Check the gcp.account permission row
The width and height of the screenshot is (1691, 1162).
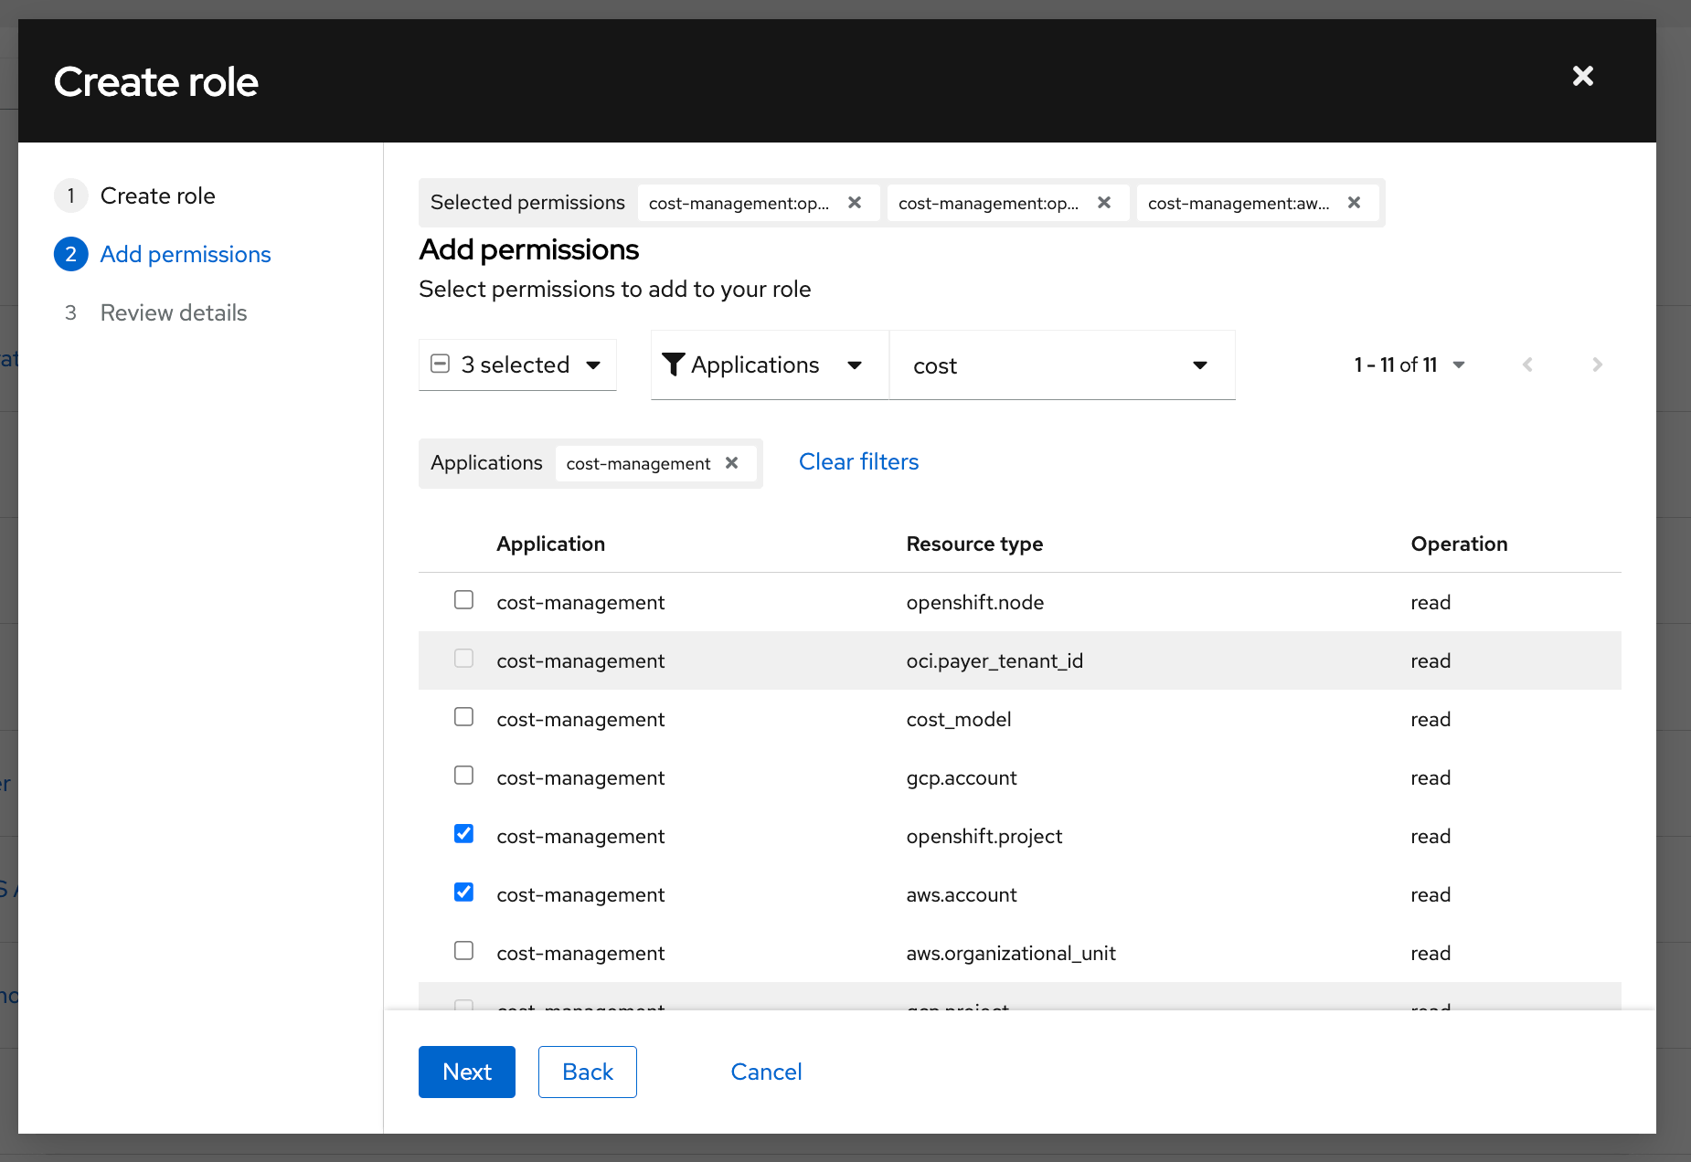pos(463,776)
